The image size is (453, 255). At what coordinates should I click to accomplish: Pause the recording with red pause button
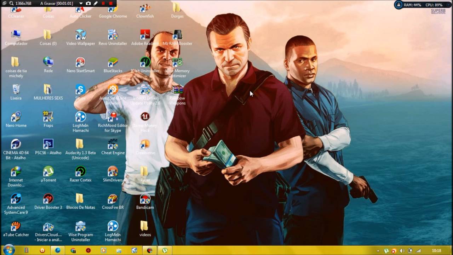click(103, 3)
